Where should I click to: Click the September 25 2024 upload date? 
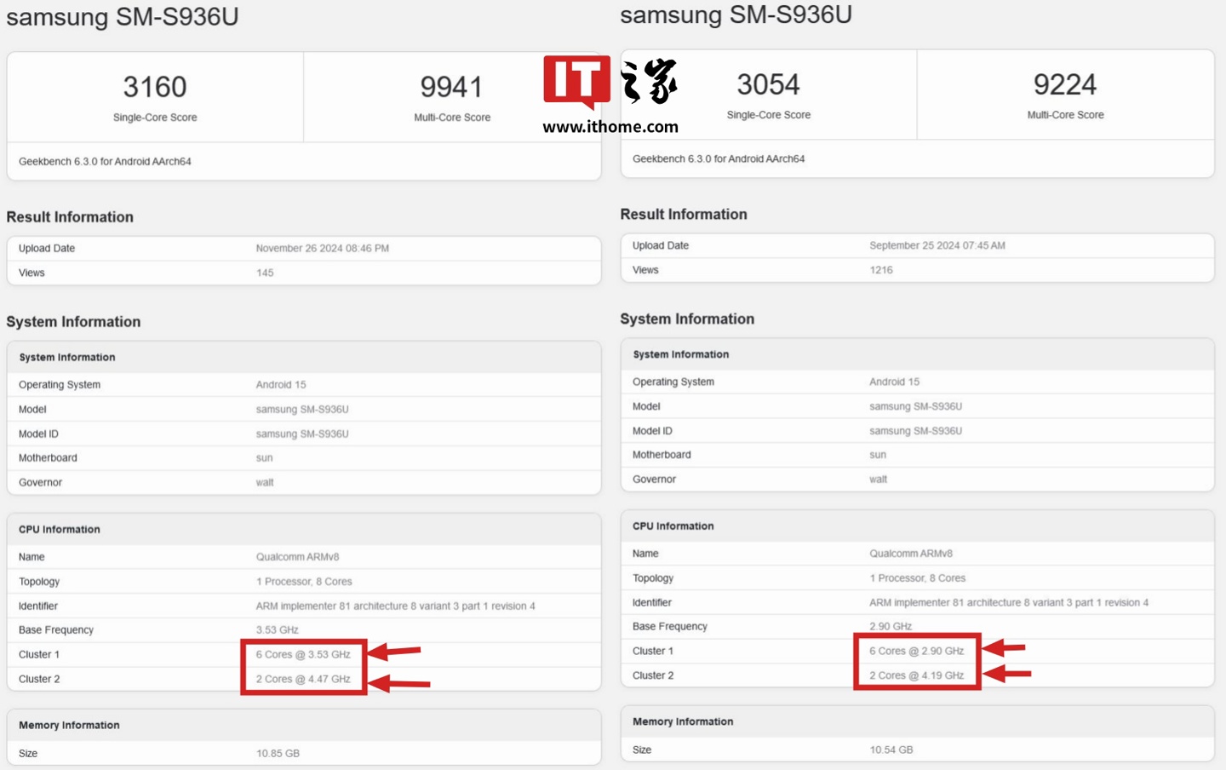tap(937, 245)
